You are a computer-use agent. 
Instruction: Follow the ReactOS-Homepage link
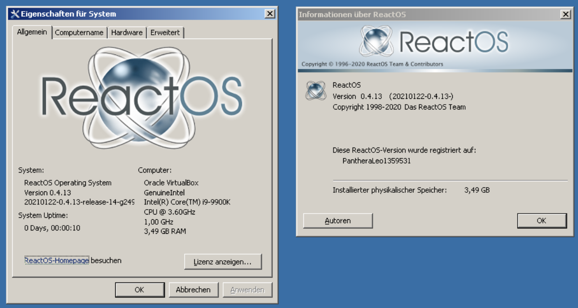pos(57,260)
